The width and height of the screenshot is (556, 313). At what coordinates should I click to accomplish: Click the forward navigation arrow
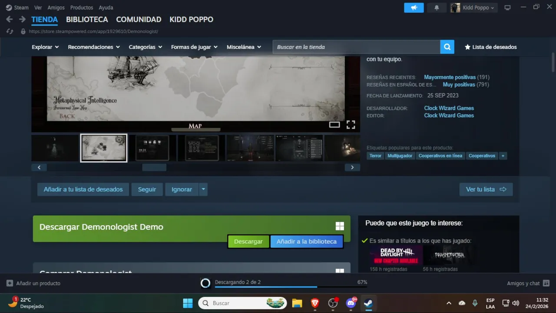tap(22, 20)
